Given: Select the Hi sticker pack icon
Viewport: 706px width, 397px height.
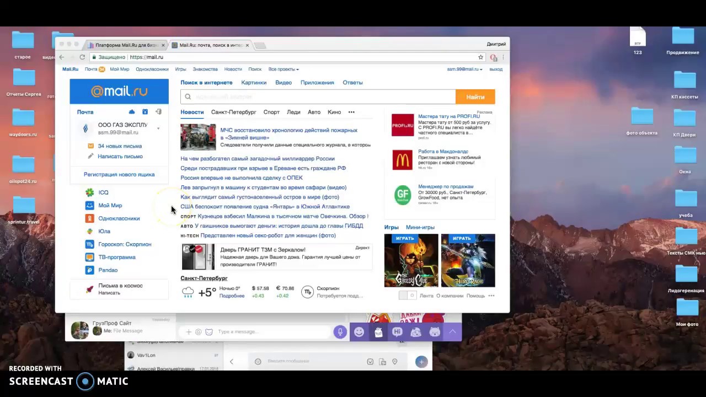Looking at the screenshot, I should [397, 331].
